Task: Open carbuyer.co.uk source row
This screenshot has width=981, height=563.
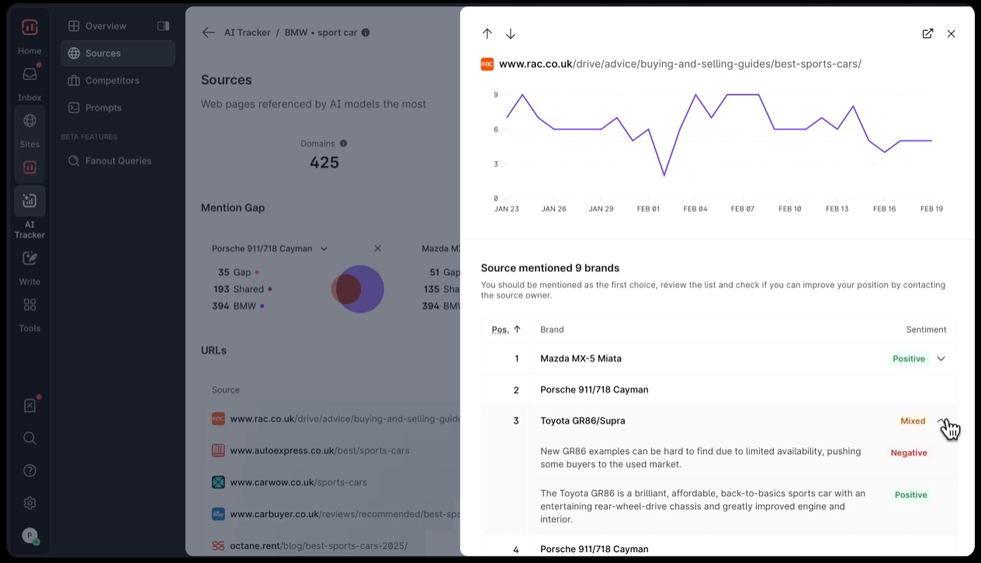Action: [x=332, y=514]
